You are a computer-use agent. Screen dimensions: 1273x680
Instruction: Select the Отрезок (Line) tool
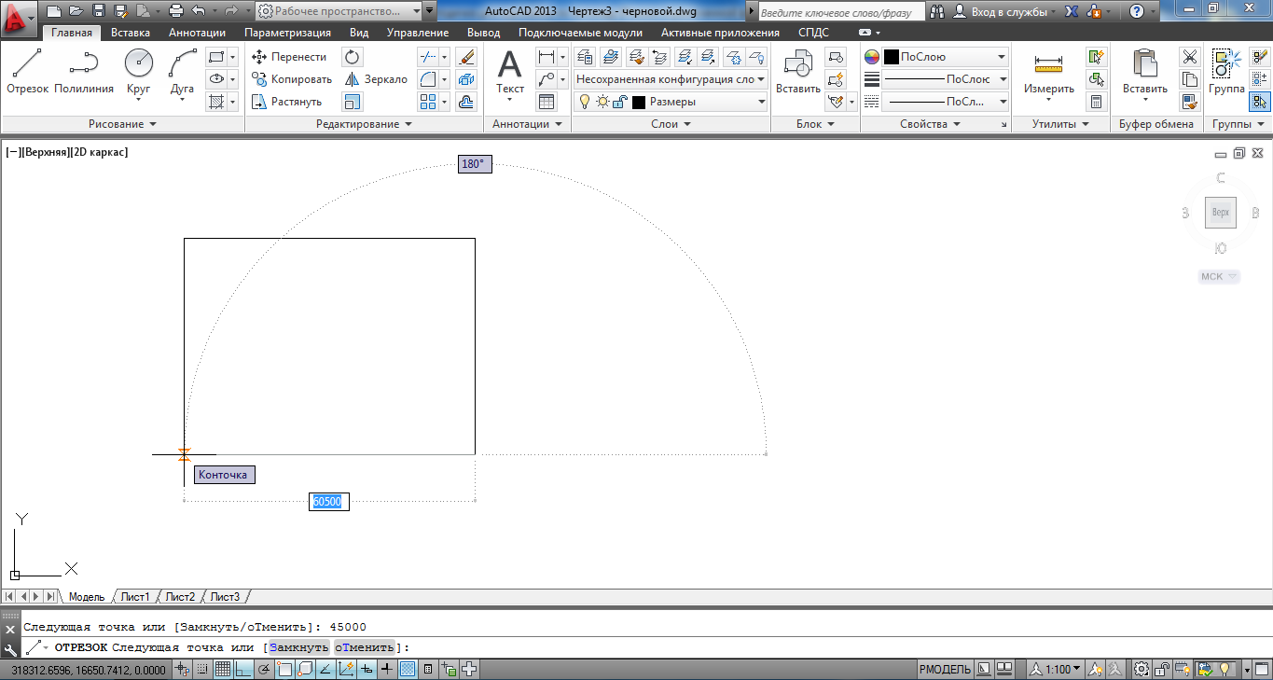[x=27, y=73]
